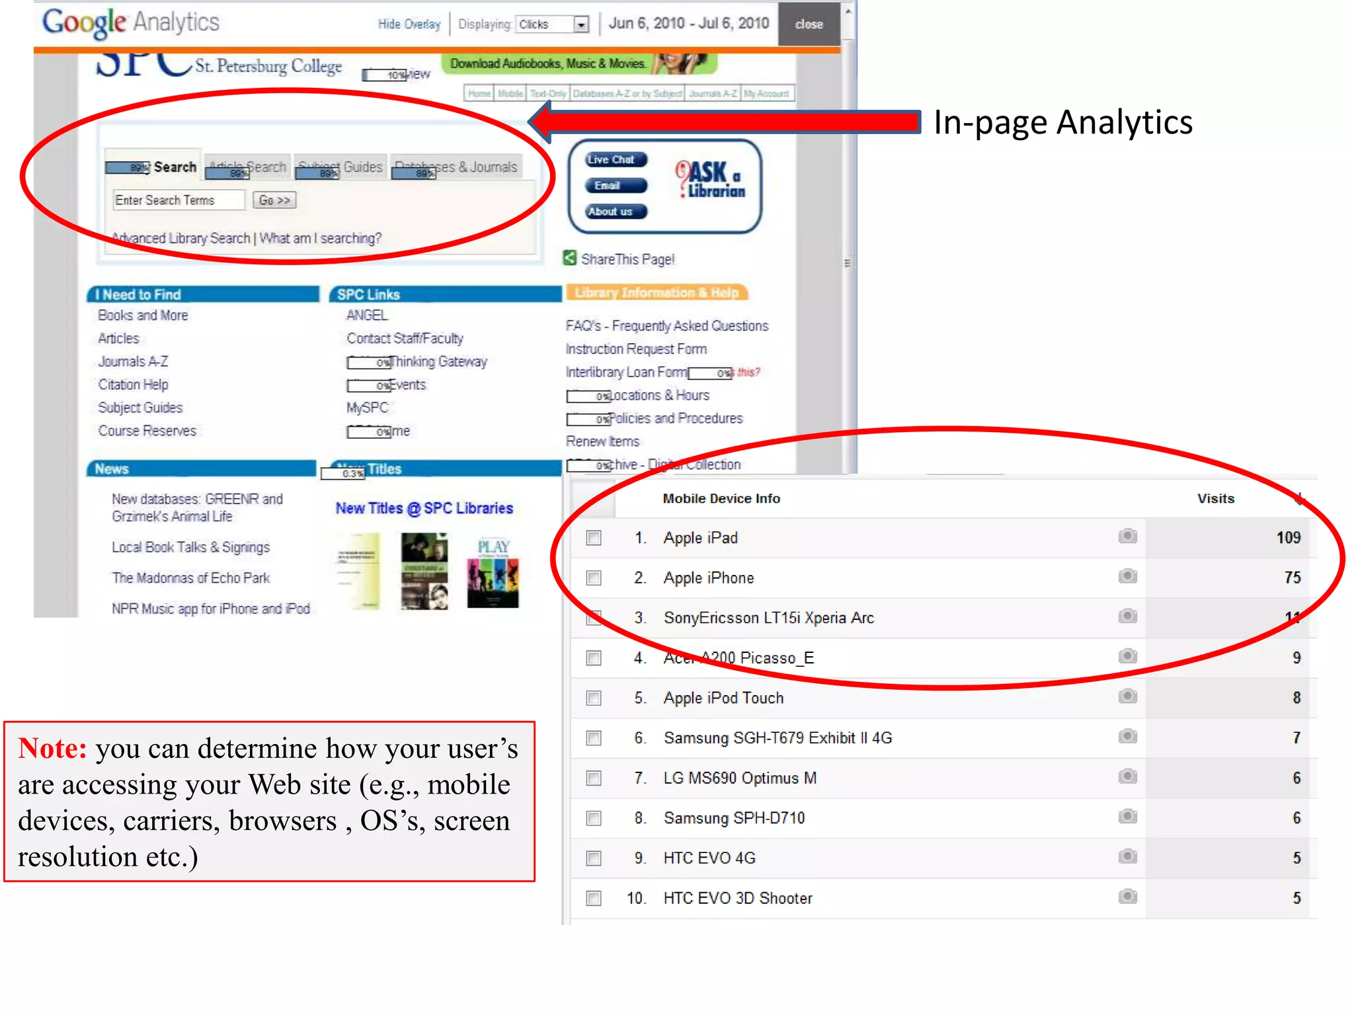Click camera icon in SonyEricsson LT15i row
1354x1015 pixels.
tap(1128, 617)
